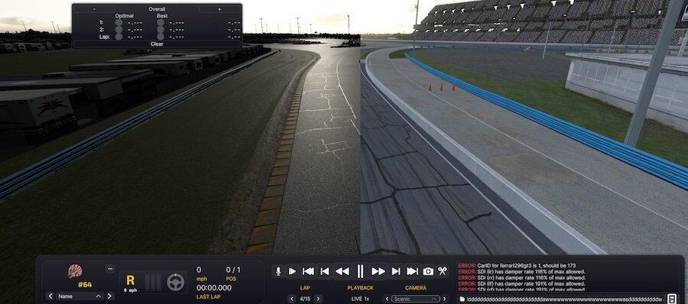Click the 'Overall' heading in timing panel
Viewport: 688px width, 304px height.
(x=157, y=9)
